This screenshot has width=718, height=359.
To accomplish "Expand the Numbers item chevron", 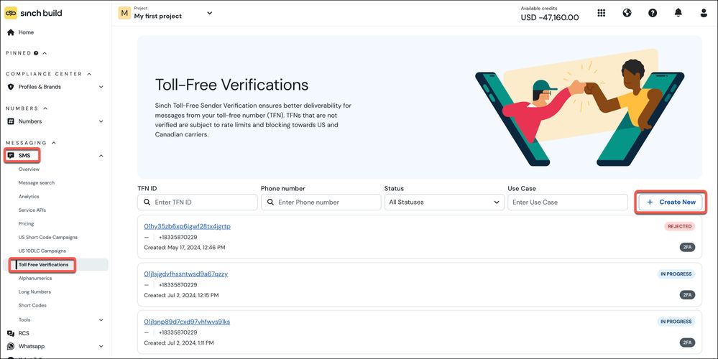I will coord(101,121).
